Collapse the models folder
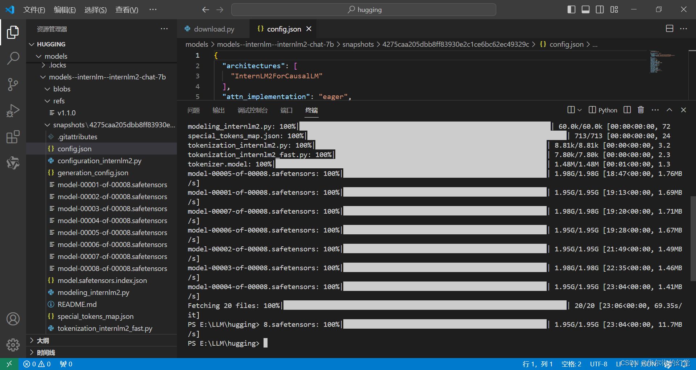Screen dimensions: 696x370 pyautogui.click(x=101, y=56)
